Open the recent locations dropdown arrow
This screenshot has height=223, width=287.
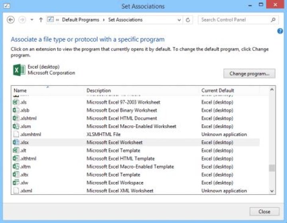point(32,20)
